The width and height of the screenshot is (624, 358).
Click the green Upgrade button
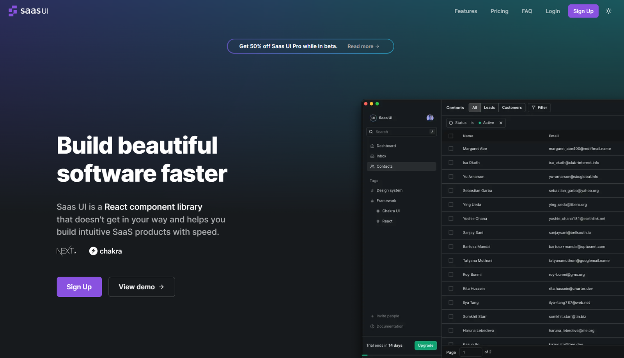pos(425,346)
